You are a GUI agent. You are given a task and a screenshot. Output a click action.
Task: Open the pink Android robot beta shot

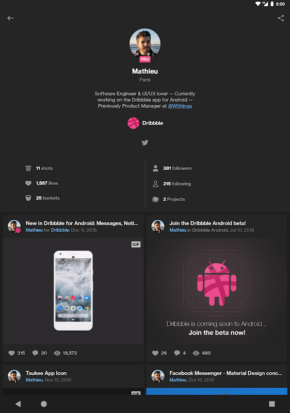[217, 291]
